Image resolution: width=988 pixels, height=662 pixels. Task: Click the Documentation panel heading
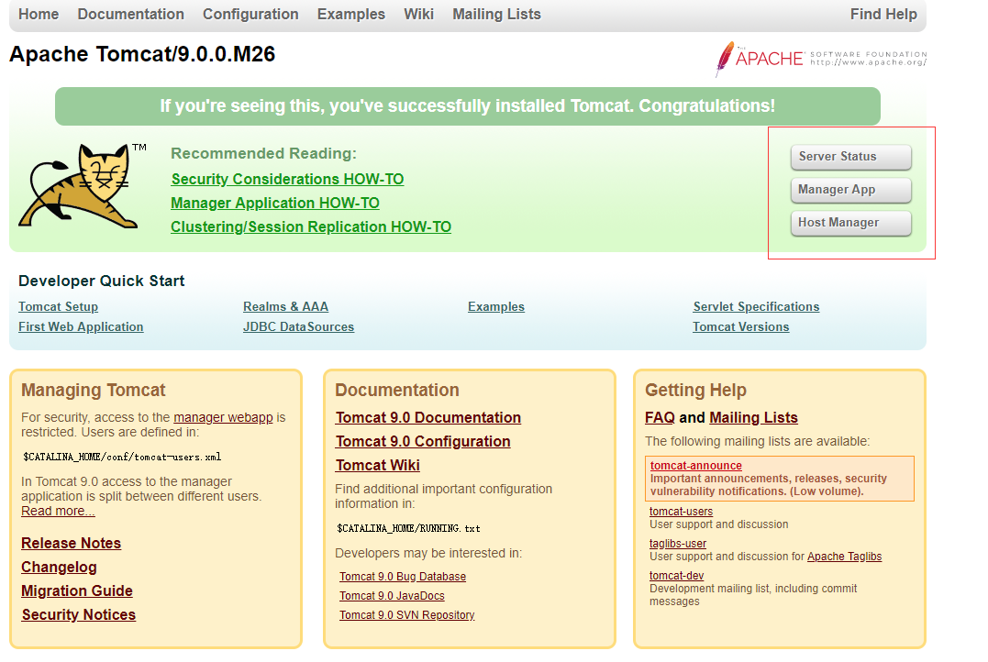click(x=397, y=390)
